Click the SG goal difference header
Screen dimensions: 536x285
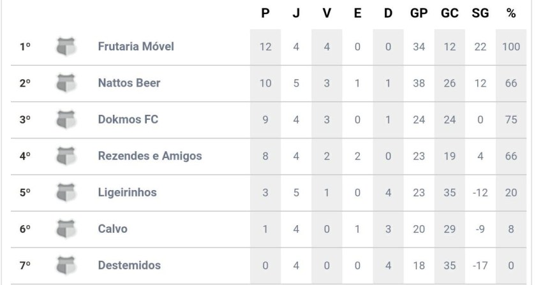480,12
